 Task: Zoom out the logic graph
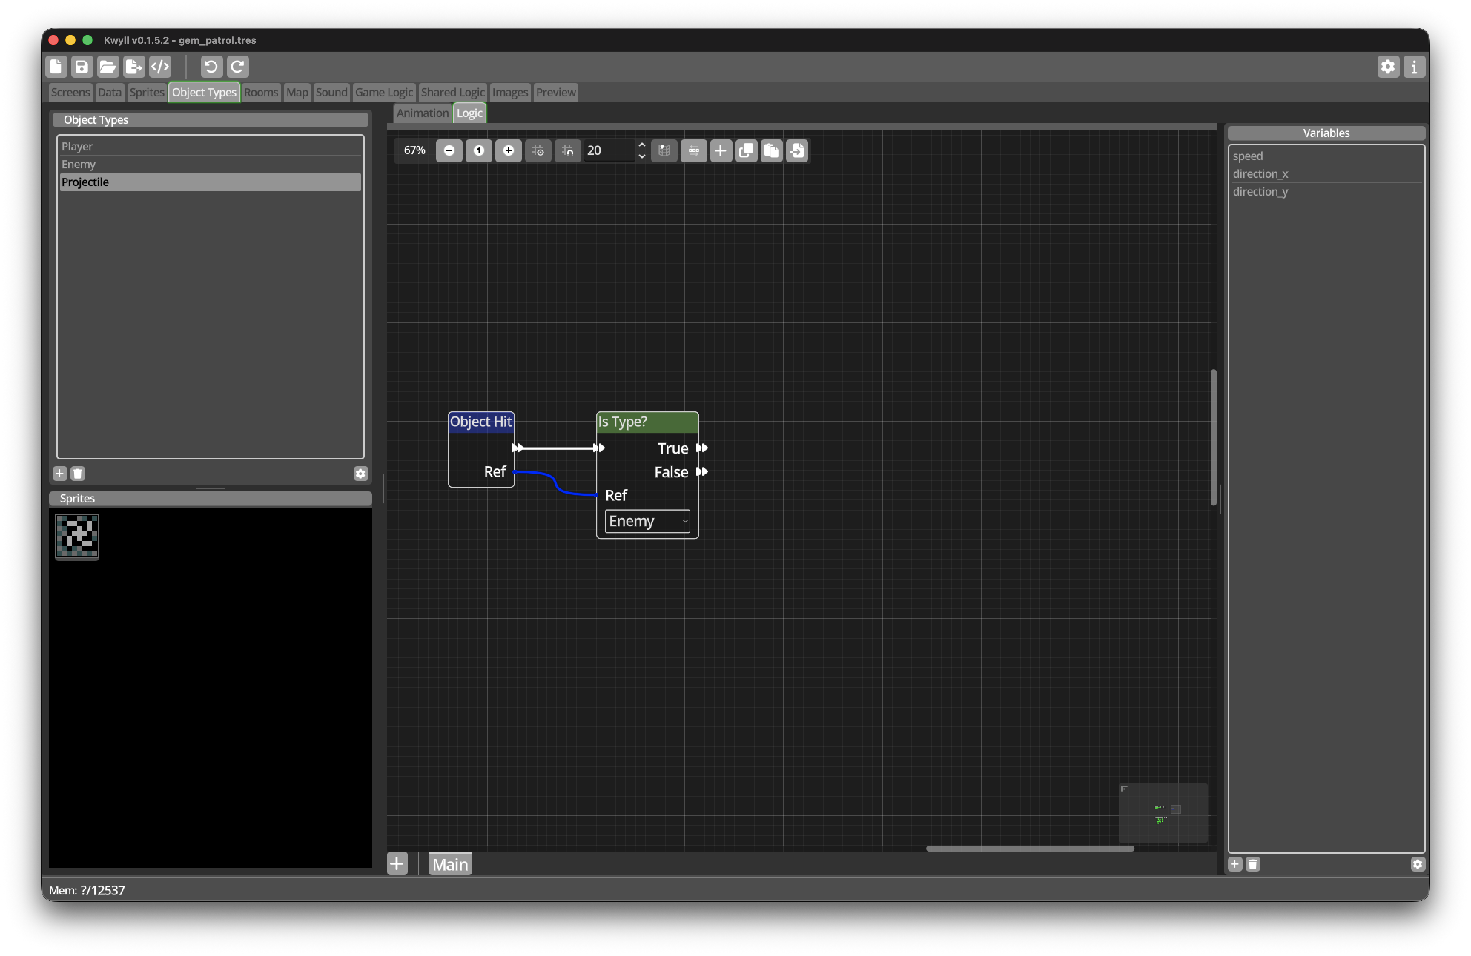[449, 151]
